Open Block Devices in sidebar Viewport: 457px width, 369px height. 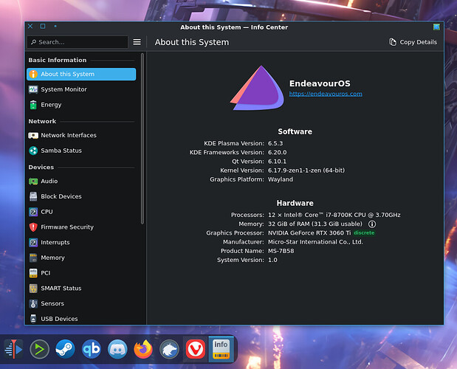pos(61,196)
